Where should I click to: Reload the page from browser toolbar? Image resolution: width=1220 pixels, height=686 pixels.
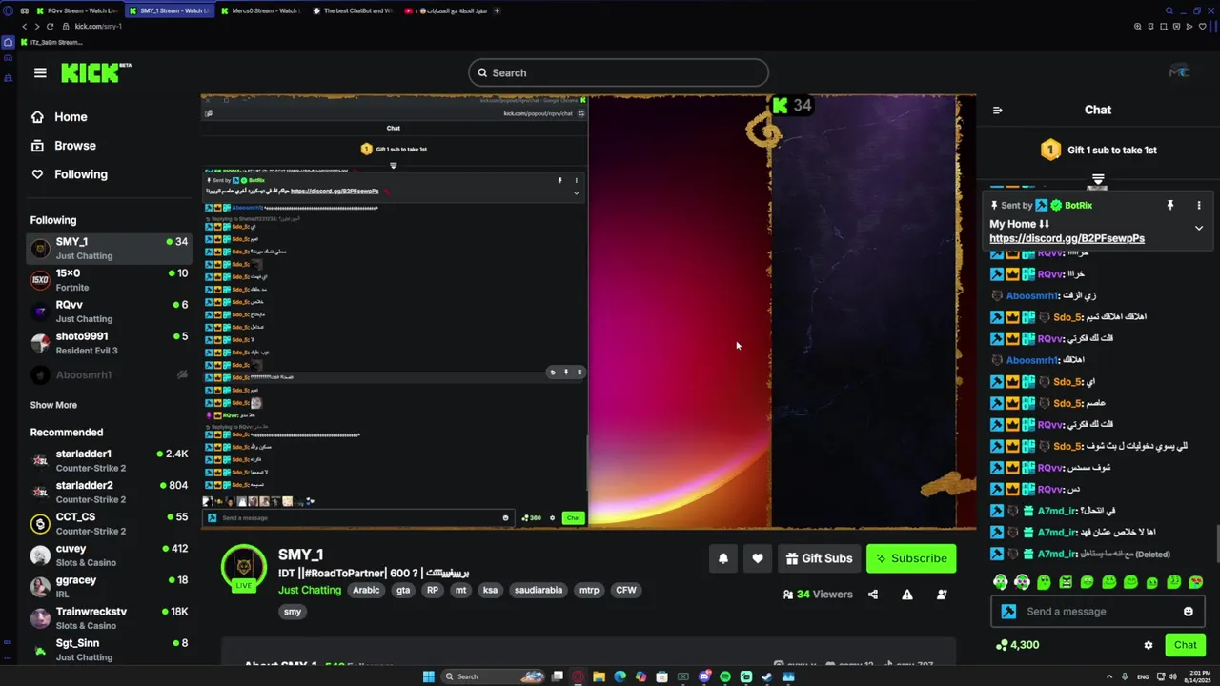point(50,26)
